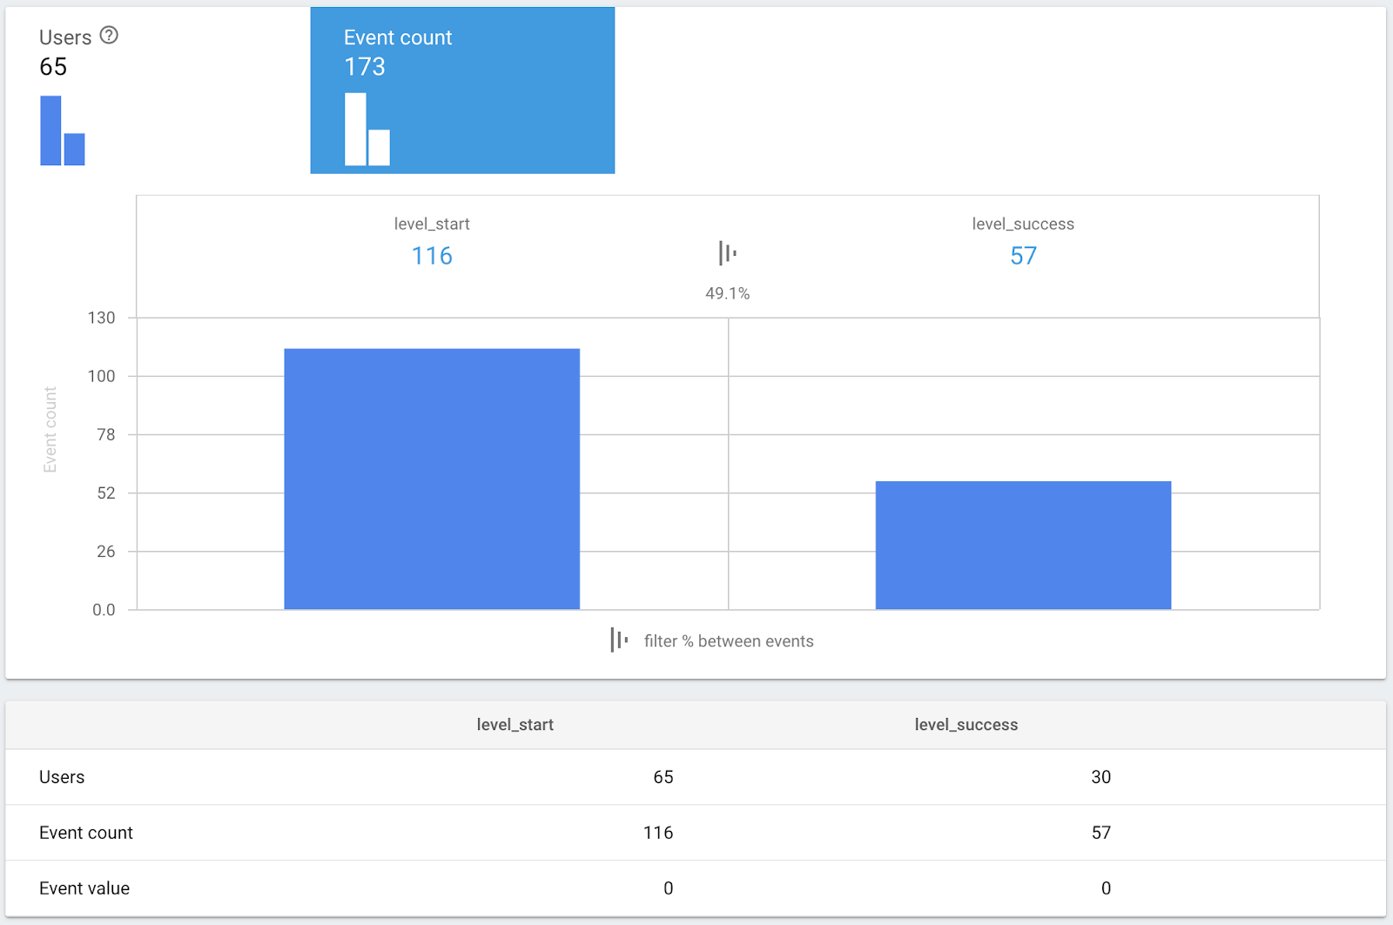Click the filter icon in chart legend
This screenshot has height=925, width=1393.
tap(619, 640)
